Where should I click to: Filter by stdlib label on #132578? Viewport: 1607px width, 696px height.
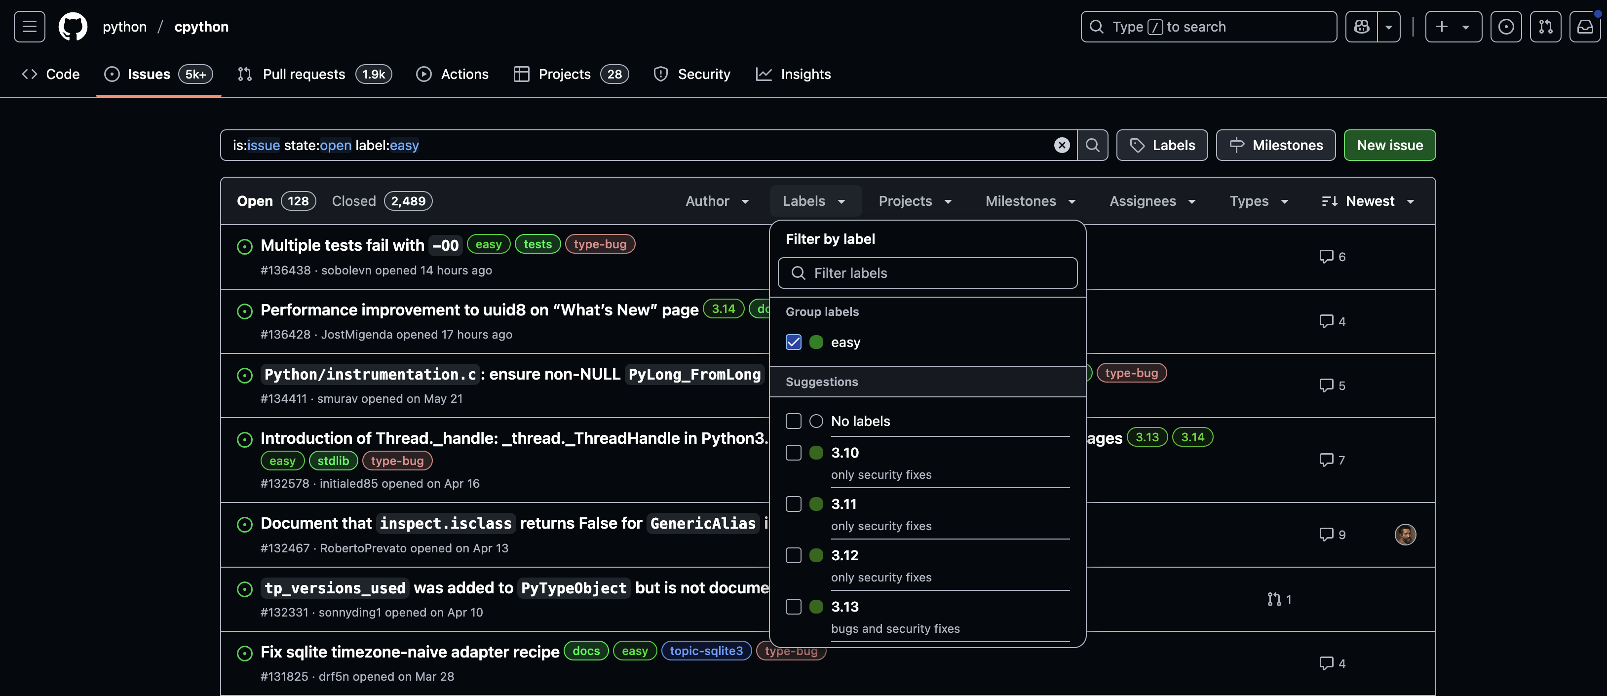pyautogui.click(x=333, y=461)
